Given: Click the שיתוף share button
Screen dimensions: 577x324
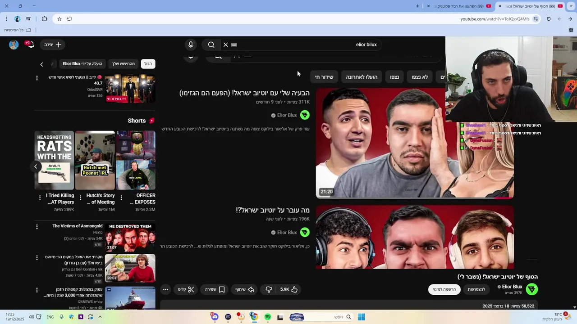Looking at the screenshot, I should [245, 289].
